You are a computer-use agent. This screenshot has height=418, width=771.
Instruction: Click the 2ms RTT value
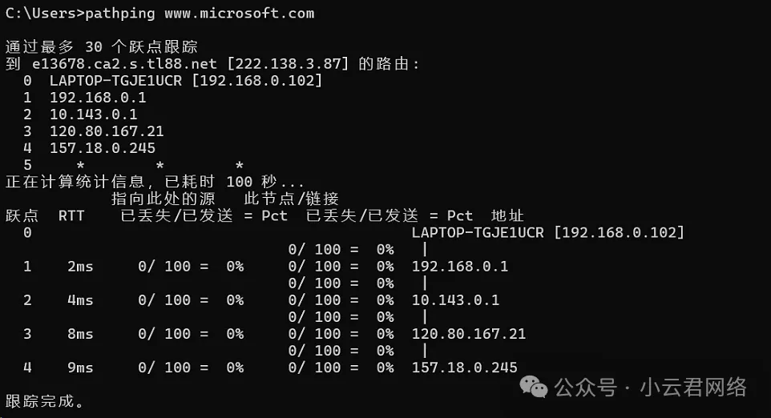[x=80, y=266]
